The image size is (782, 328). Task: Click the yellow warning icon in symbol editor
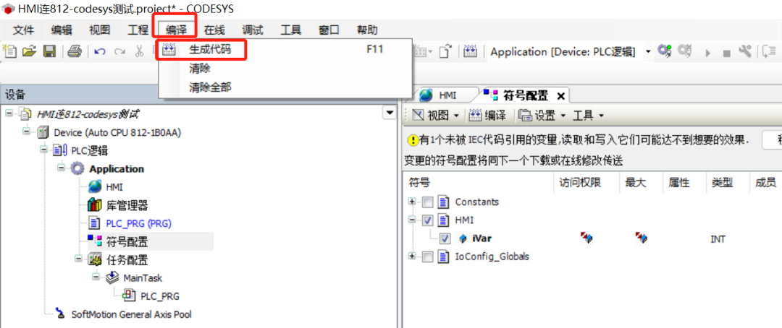413,141
